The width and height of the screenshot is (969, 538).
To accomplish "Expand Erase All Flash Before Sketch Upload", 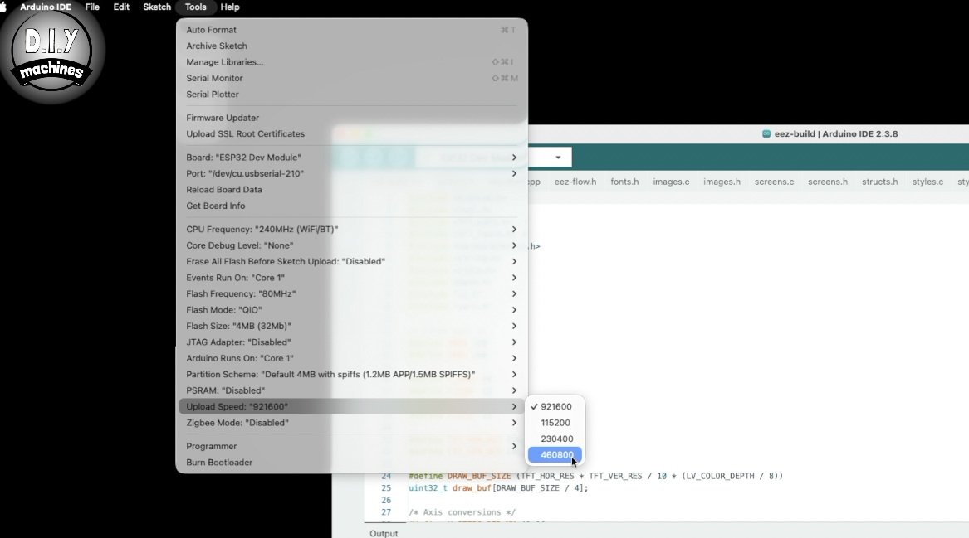I will [351, 261].
